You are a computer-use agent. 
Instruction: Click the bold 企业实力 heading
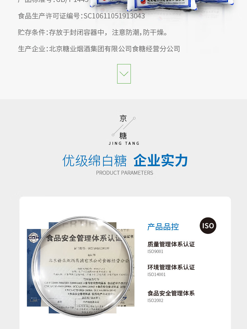160,161
